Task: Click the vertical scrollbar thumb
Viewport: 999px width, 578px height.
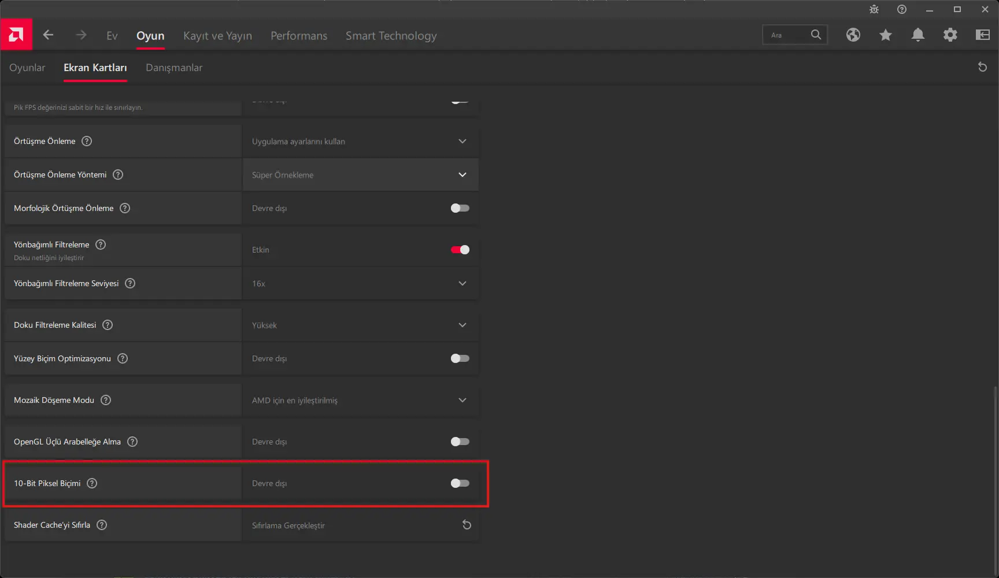Action: pyautogui.click(x=995, y=480)
